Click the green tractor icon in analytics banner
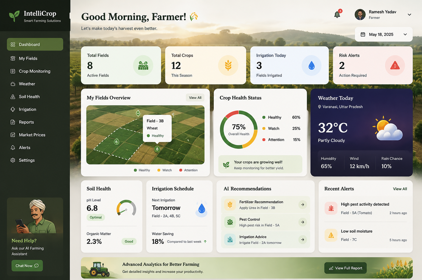 tap(99, 269)
